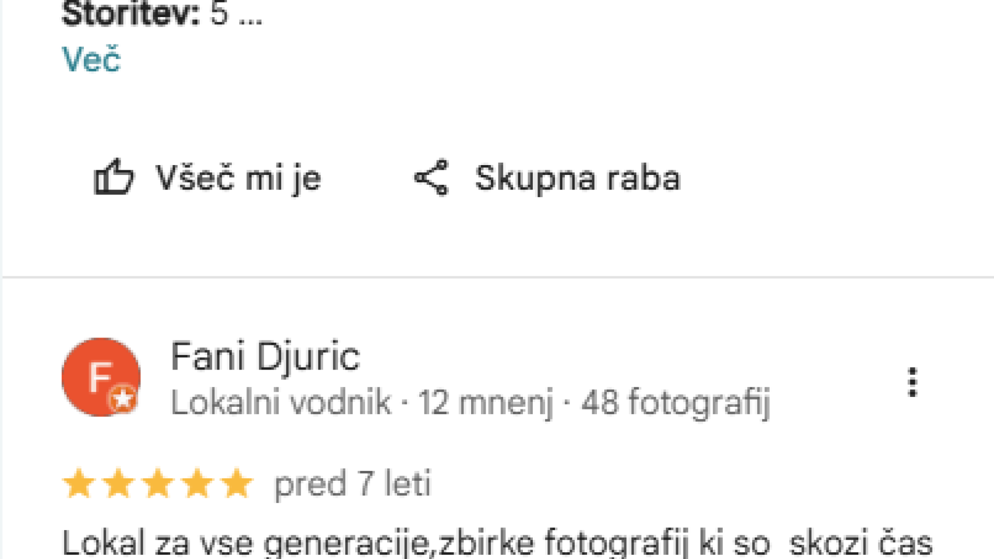Click the fourth rating star
Viewport: 994px width, 559px height.
point(197,483)
